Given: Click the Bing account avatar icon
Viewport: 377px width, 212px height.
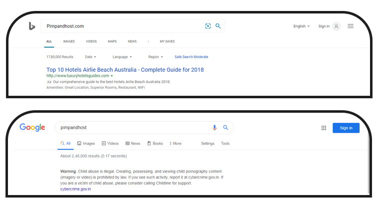Looking at the screenshot, I should coord(336,26).
